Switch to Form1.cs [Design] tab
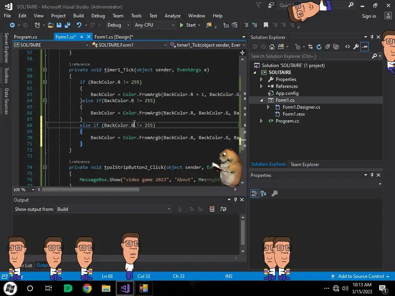 114,37
